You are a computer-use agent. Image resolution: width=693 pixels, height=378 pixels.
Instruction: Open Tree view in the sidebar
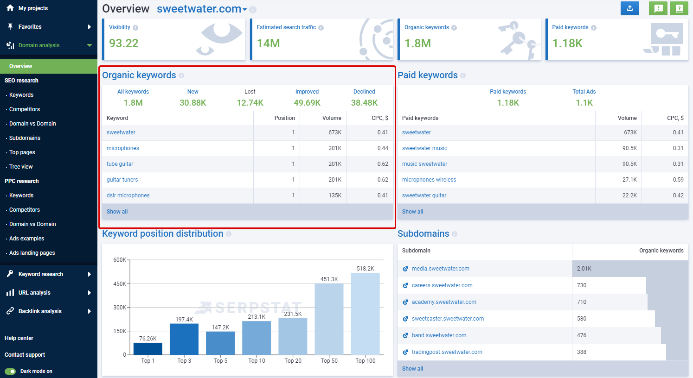tap(21, 167)
